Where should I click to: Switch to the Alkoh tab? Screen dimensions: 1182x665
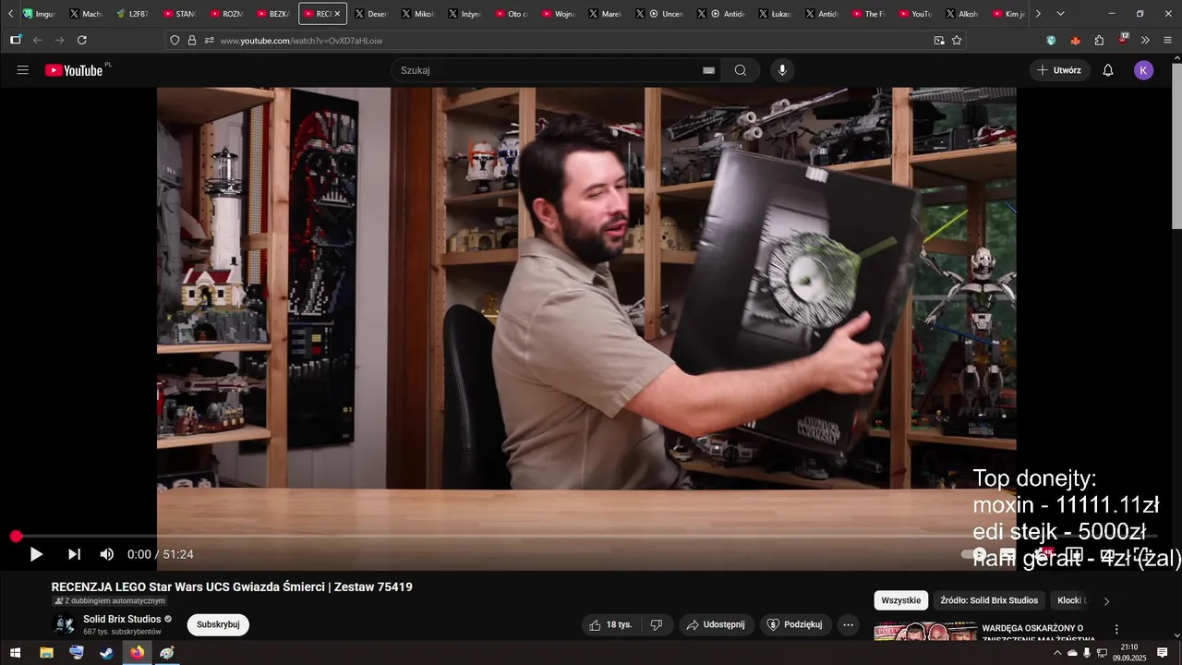pyautogui.click(x=960, y=14)
